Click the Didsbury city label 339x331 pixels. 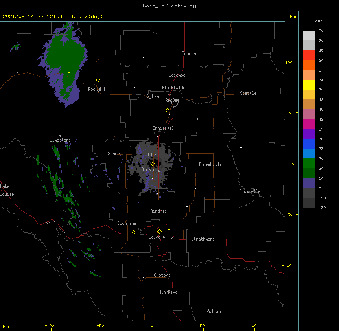click(151, 169)
